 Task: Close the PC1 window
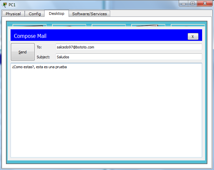(x=204, y=3)
